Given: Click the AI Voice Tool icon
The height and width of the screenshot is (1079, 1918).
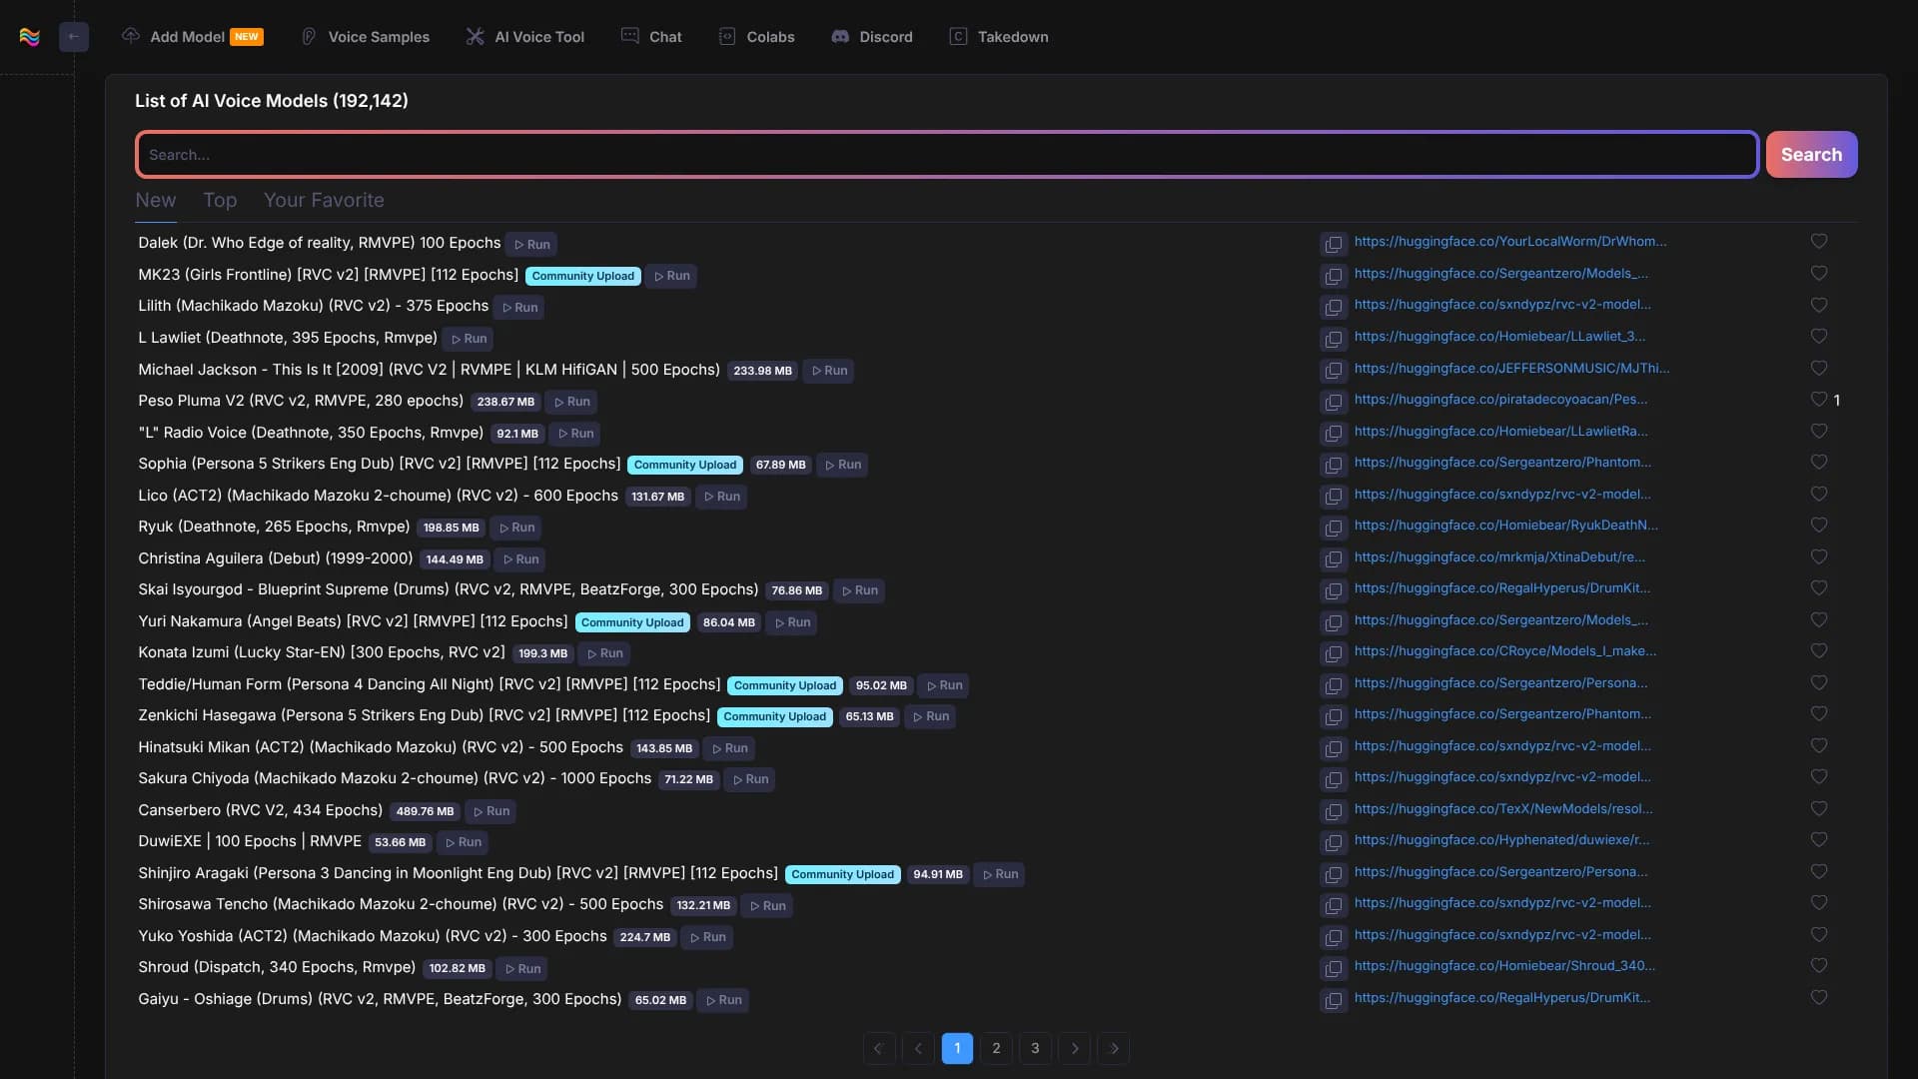Looking at the screenshot, I should [475, 37].
